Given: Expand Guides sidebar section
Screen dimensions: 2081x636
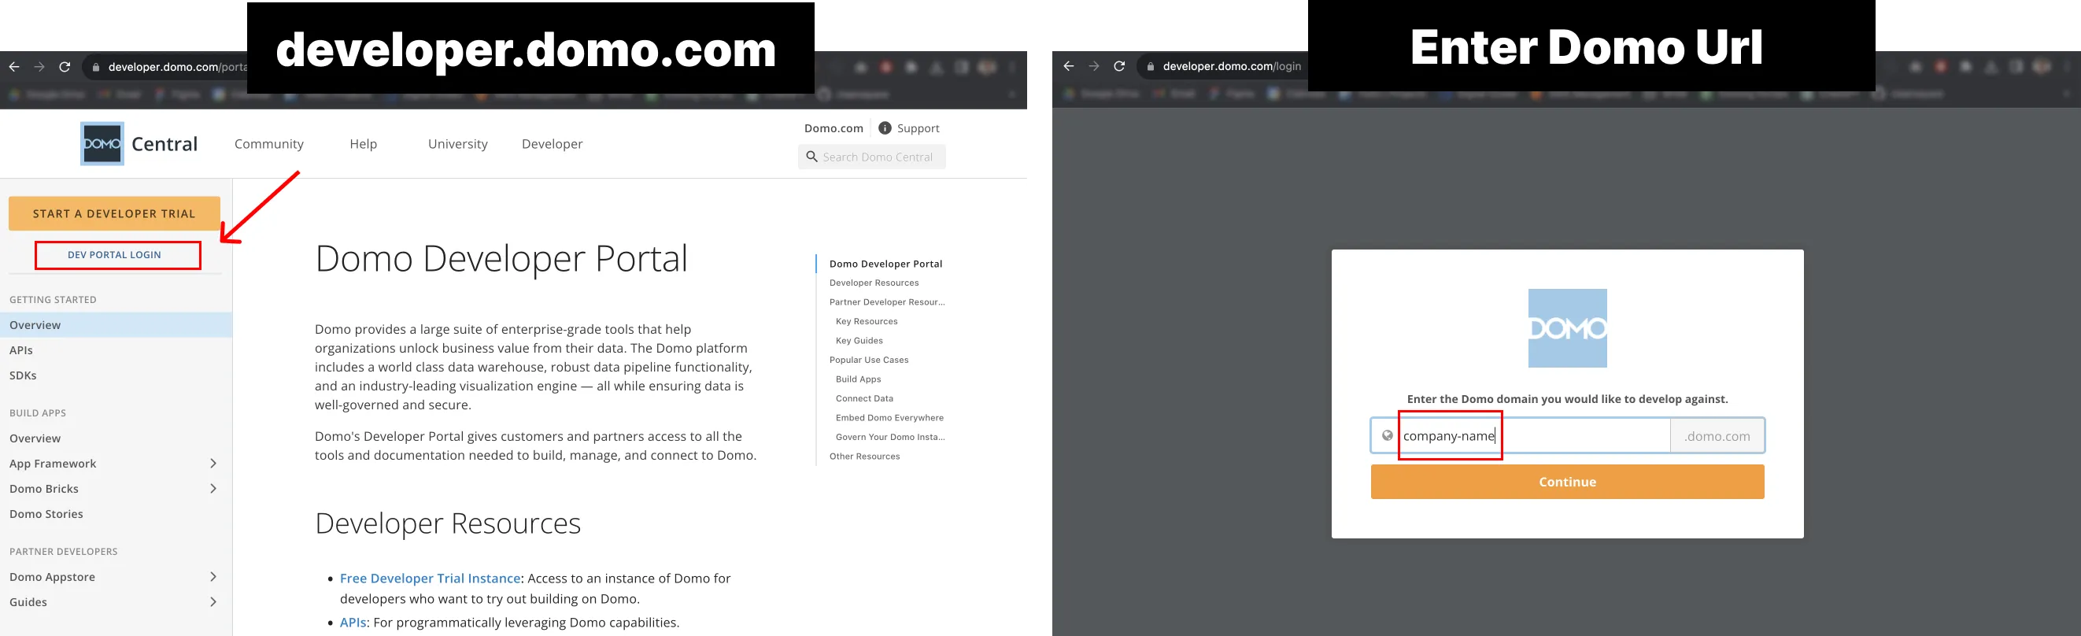Looking at the screenshot, I should tap(213, 601).
